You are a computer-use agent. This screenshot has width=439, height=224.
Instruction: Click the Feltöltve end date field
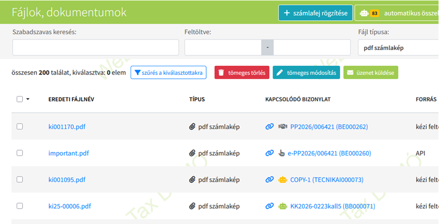[x=312, y=48]
